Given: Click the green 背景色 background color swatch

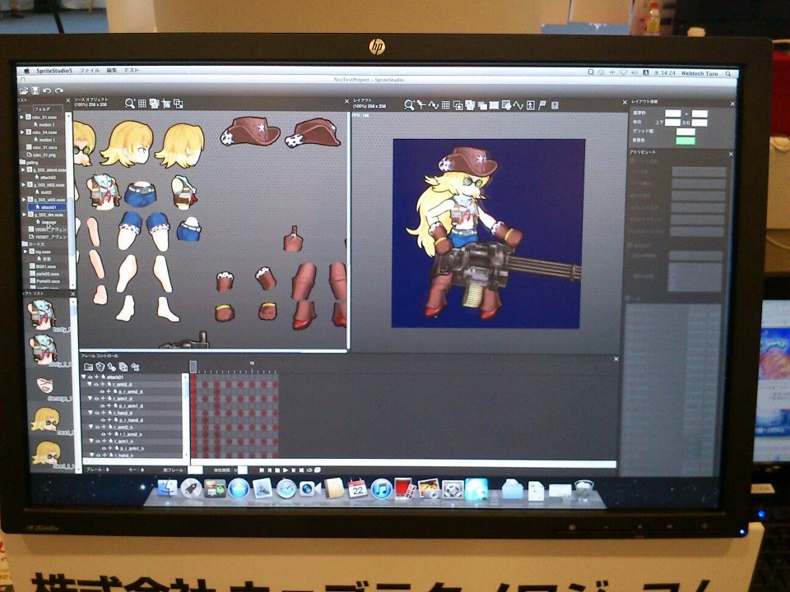Looking at the screenshot, I should [x=685, y=141].
